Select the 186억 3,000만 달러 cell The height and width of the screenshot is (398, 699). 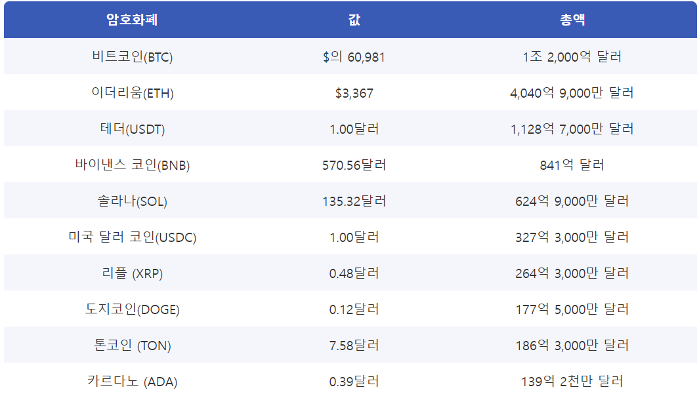tap(572, 345)
